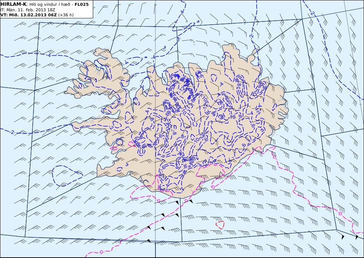Image resolution: width=364 pixels, height=258 pixels.
Task: Click the 'Hiti og vindur í hæð' chart description
Action: [50, 4]
